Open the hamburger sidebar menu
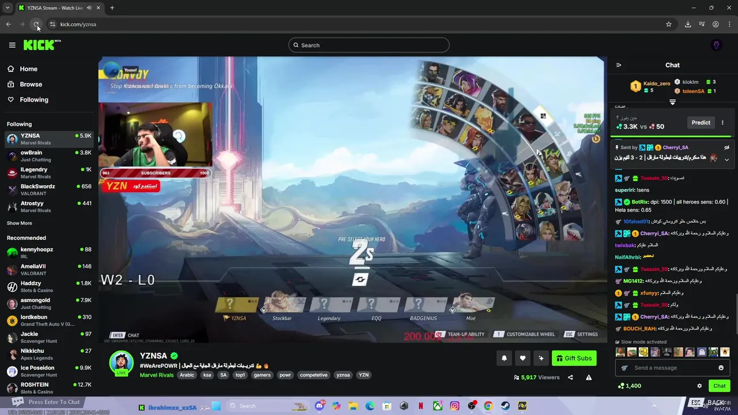 pos(12,45)
